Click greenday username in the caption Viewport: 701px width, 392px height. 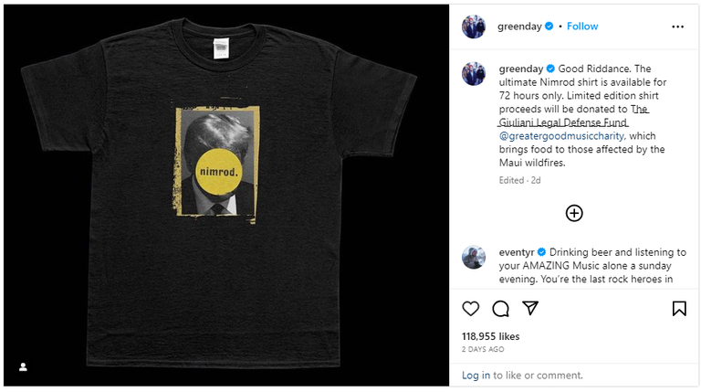[521, 69]
